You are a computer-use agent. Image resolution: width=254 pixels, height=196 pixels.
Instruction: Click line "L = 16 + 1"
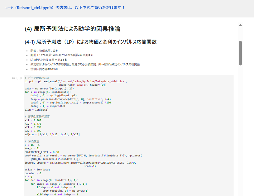[x=32, y=145]
